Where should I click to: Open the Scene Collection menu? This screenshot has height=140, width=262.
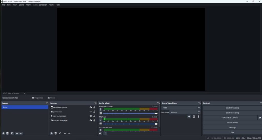click(40, 5)
